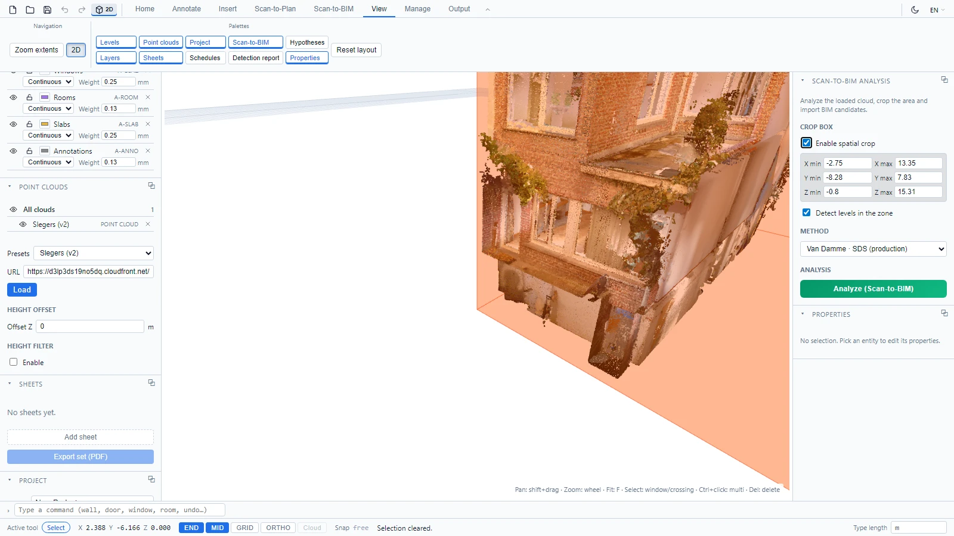The image size is (954, 536).
Task: Open Rooms layer linetype dropdown
Action: pyautogui.click(x=48, y=108)
